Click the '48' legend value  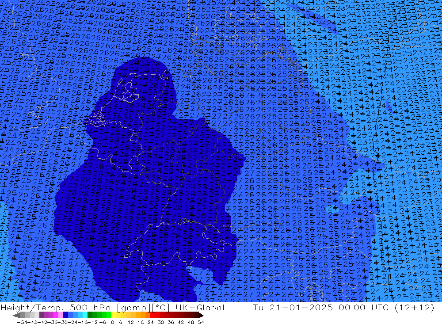click(191, 322)
